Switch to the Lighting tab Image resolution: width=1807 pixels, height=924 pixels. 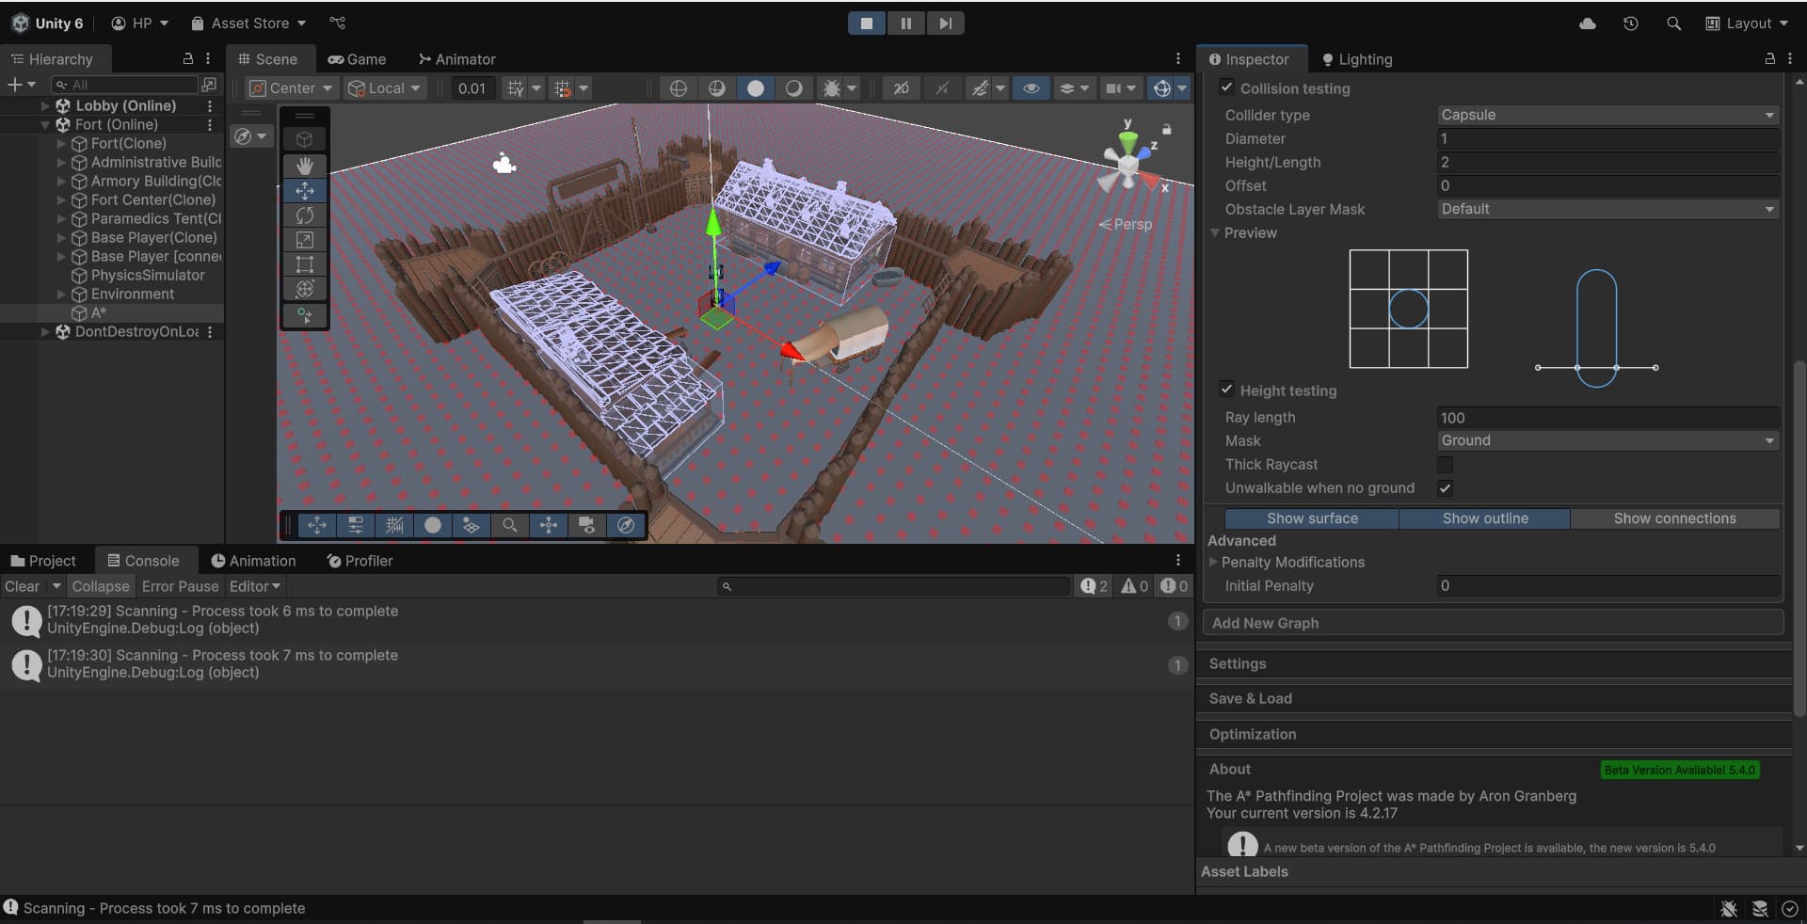(x=1356, y=59)
